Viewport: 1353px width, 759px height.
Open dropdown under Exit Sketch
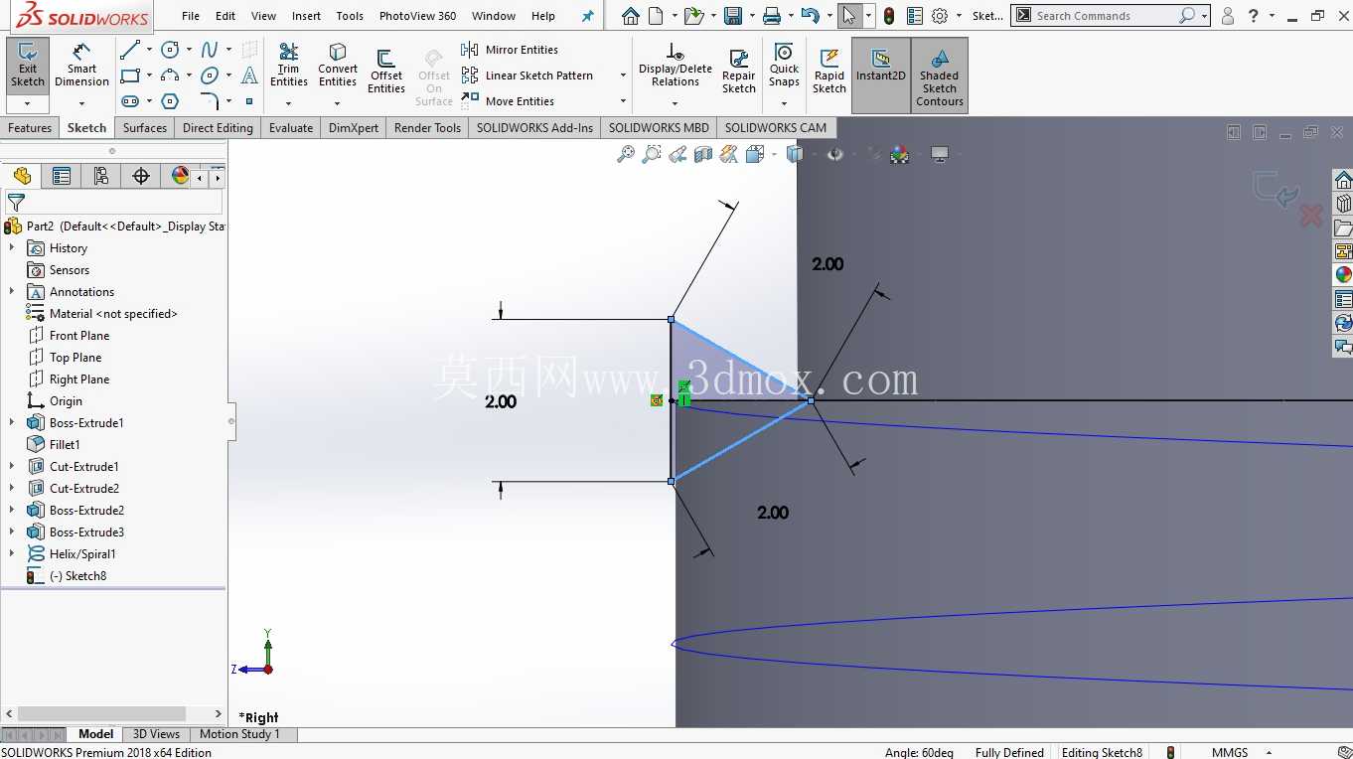(x=28, y=103)
